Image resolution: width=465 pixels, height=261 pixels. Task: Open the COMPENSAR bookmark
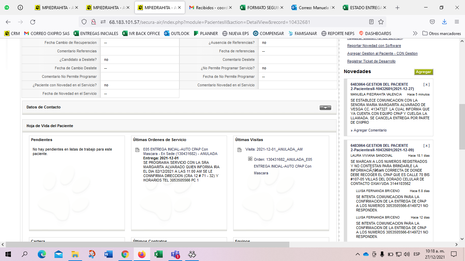point(269,33)
